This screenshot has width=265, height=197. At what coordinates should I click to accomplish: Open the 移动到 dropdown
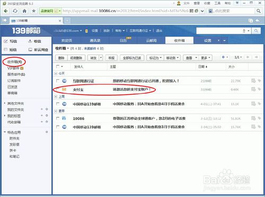click(172, 58)
